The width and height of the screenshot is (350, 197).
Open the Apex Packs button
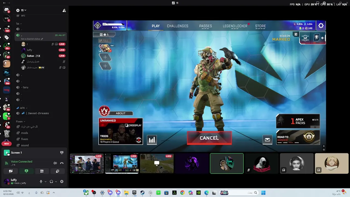pyautogui.click(x=298, y=121)
